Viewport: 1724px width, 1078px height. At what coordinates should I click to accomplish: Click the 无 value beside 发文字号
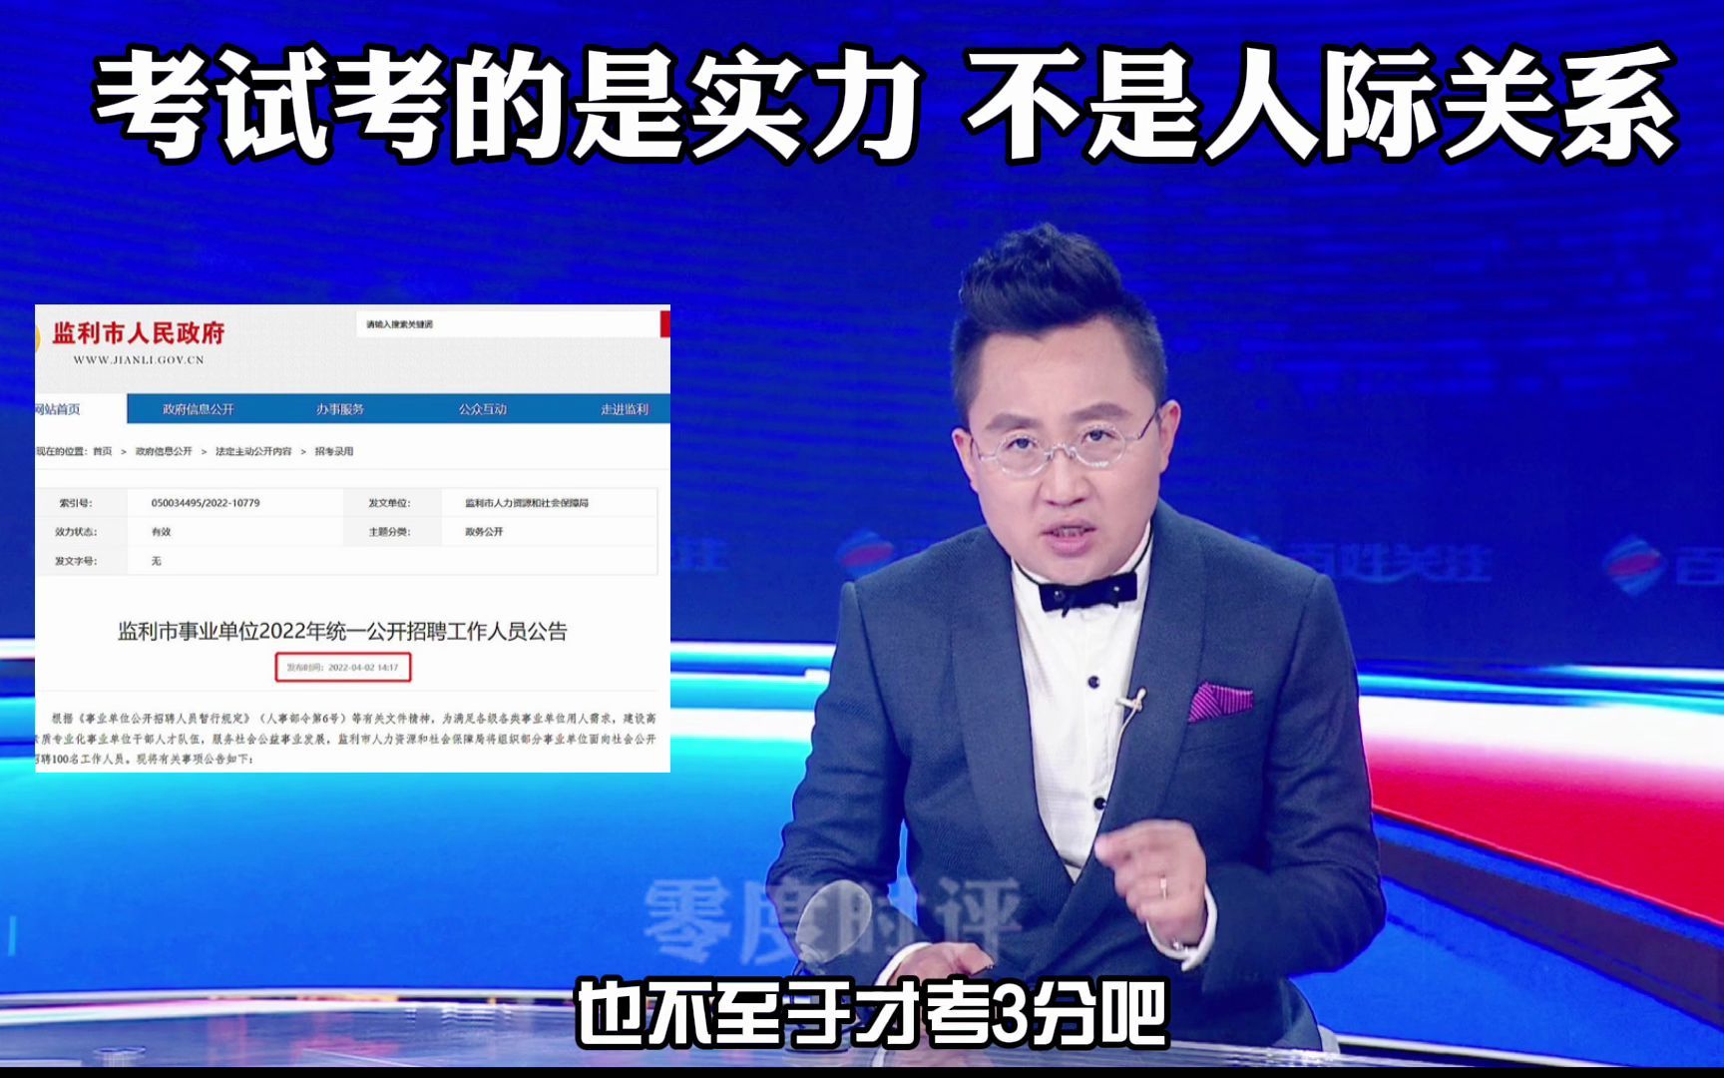(156, 561)
